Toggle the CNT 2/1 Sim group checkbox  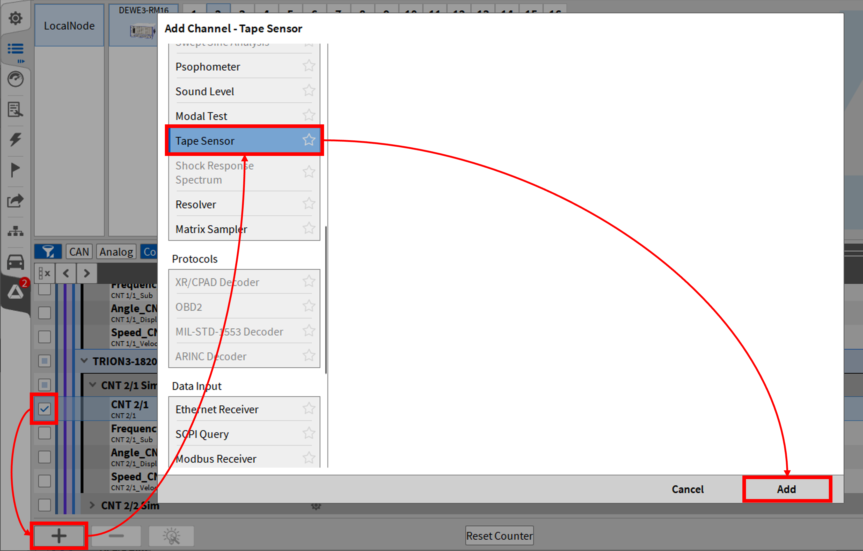pyautogui.click(x=45, y=384)
